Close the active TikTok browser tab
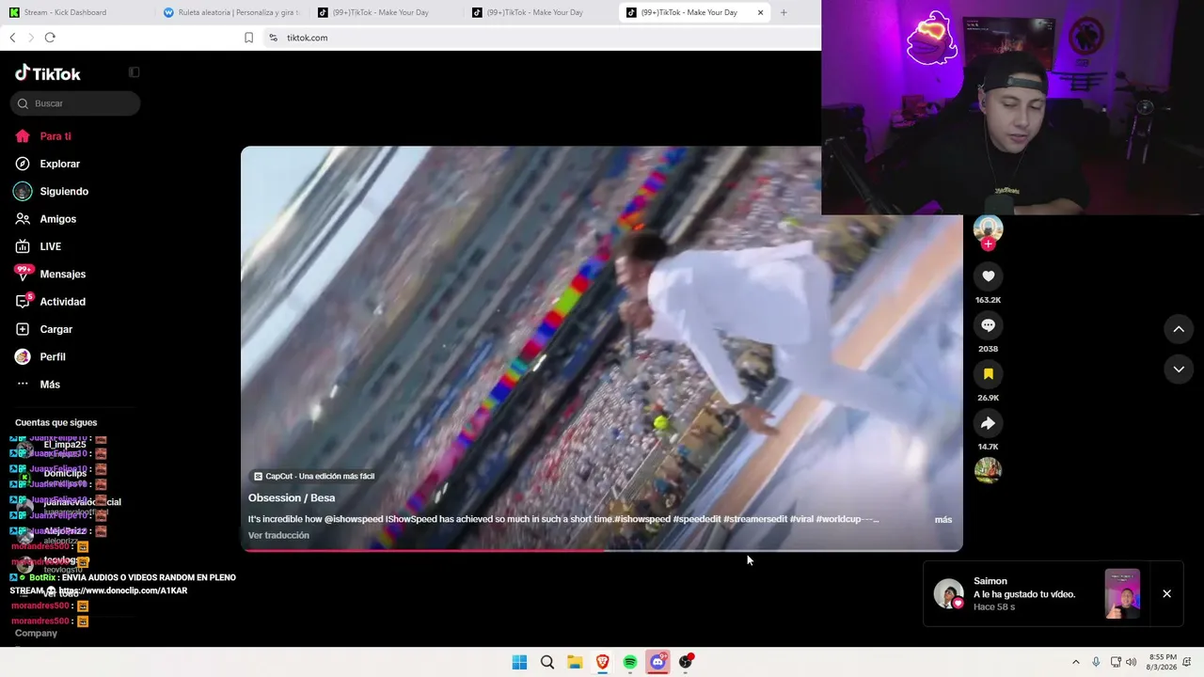The image size is (1204, 677). [760, 12]
